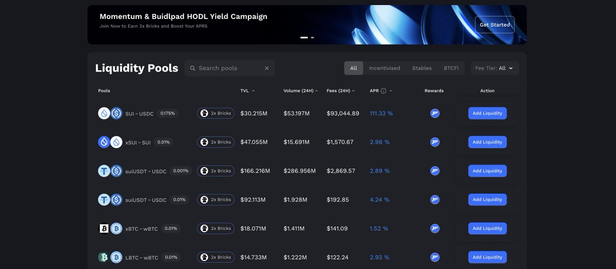
Task: Click the LBTC – wBTC token pair icon
Action: (110, 257)
